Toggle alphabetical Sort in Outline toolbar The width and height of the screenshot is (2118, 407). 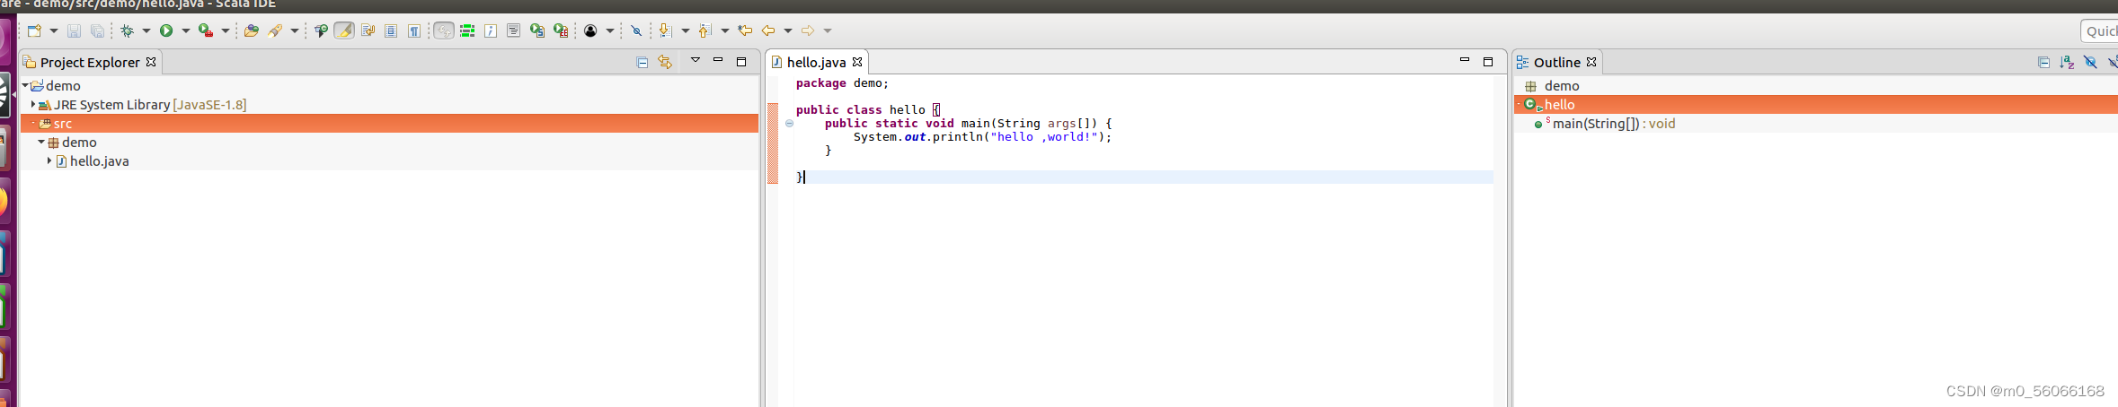click(2067, 62)
